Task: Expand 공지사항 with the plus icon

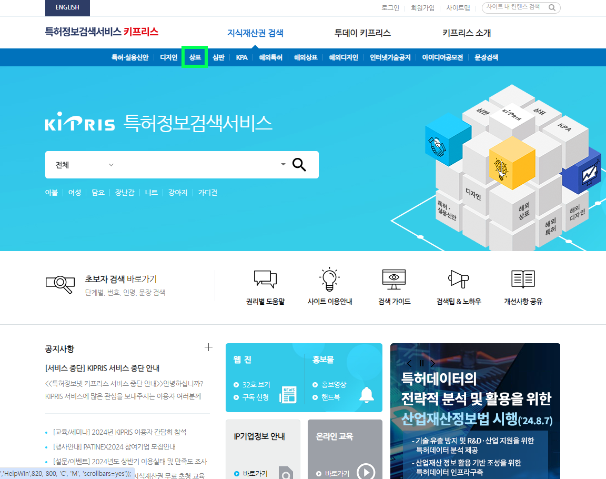Action: pos(208,347)
